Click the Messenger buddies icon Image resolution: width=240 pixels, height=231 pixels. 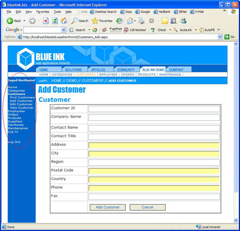click(x=183, y=21)
